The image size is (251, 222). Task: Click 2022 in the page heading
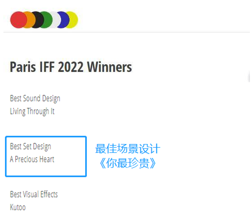coord(71,67)
